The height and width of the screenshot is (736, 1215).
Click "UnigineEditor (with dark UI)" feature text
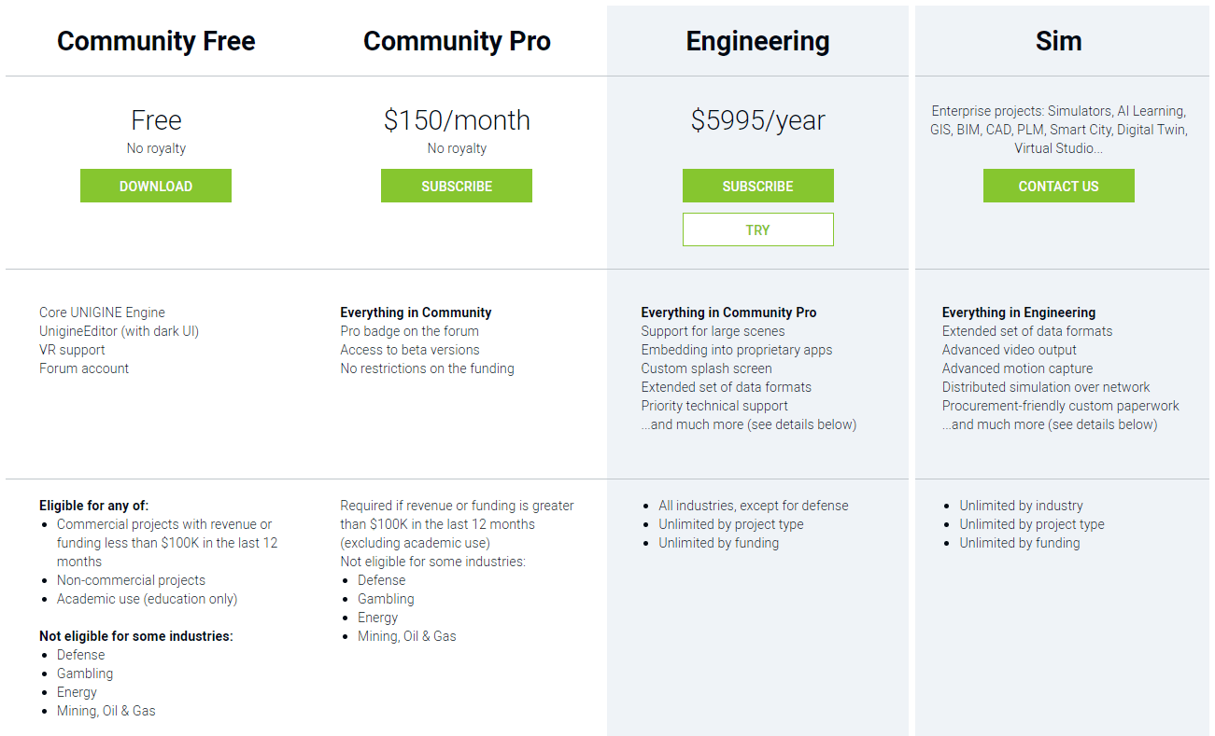point(119,331)
